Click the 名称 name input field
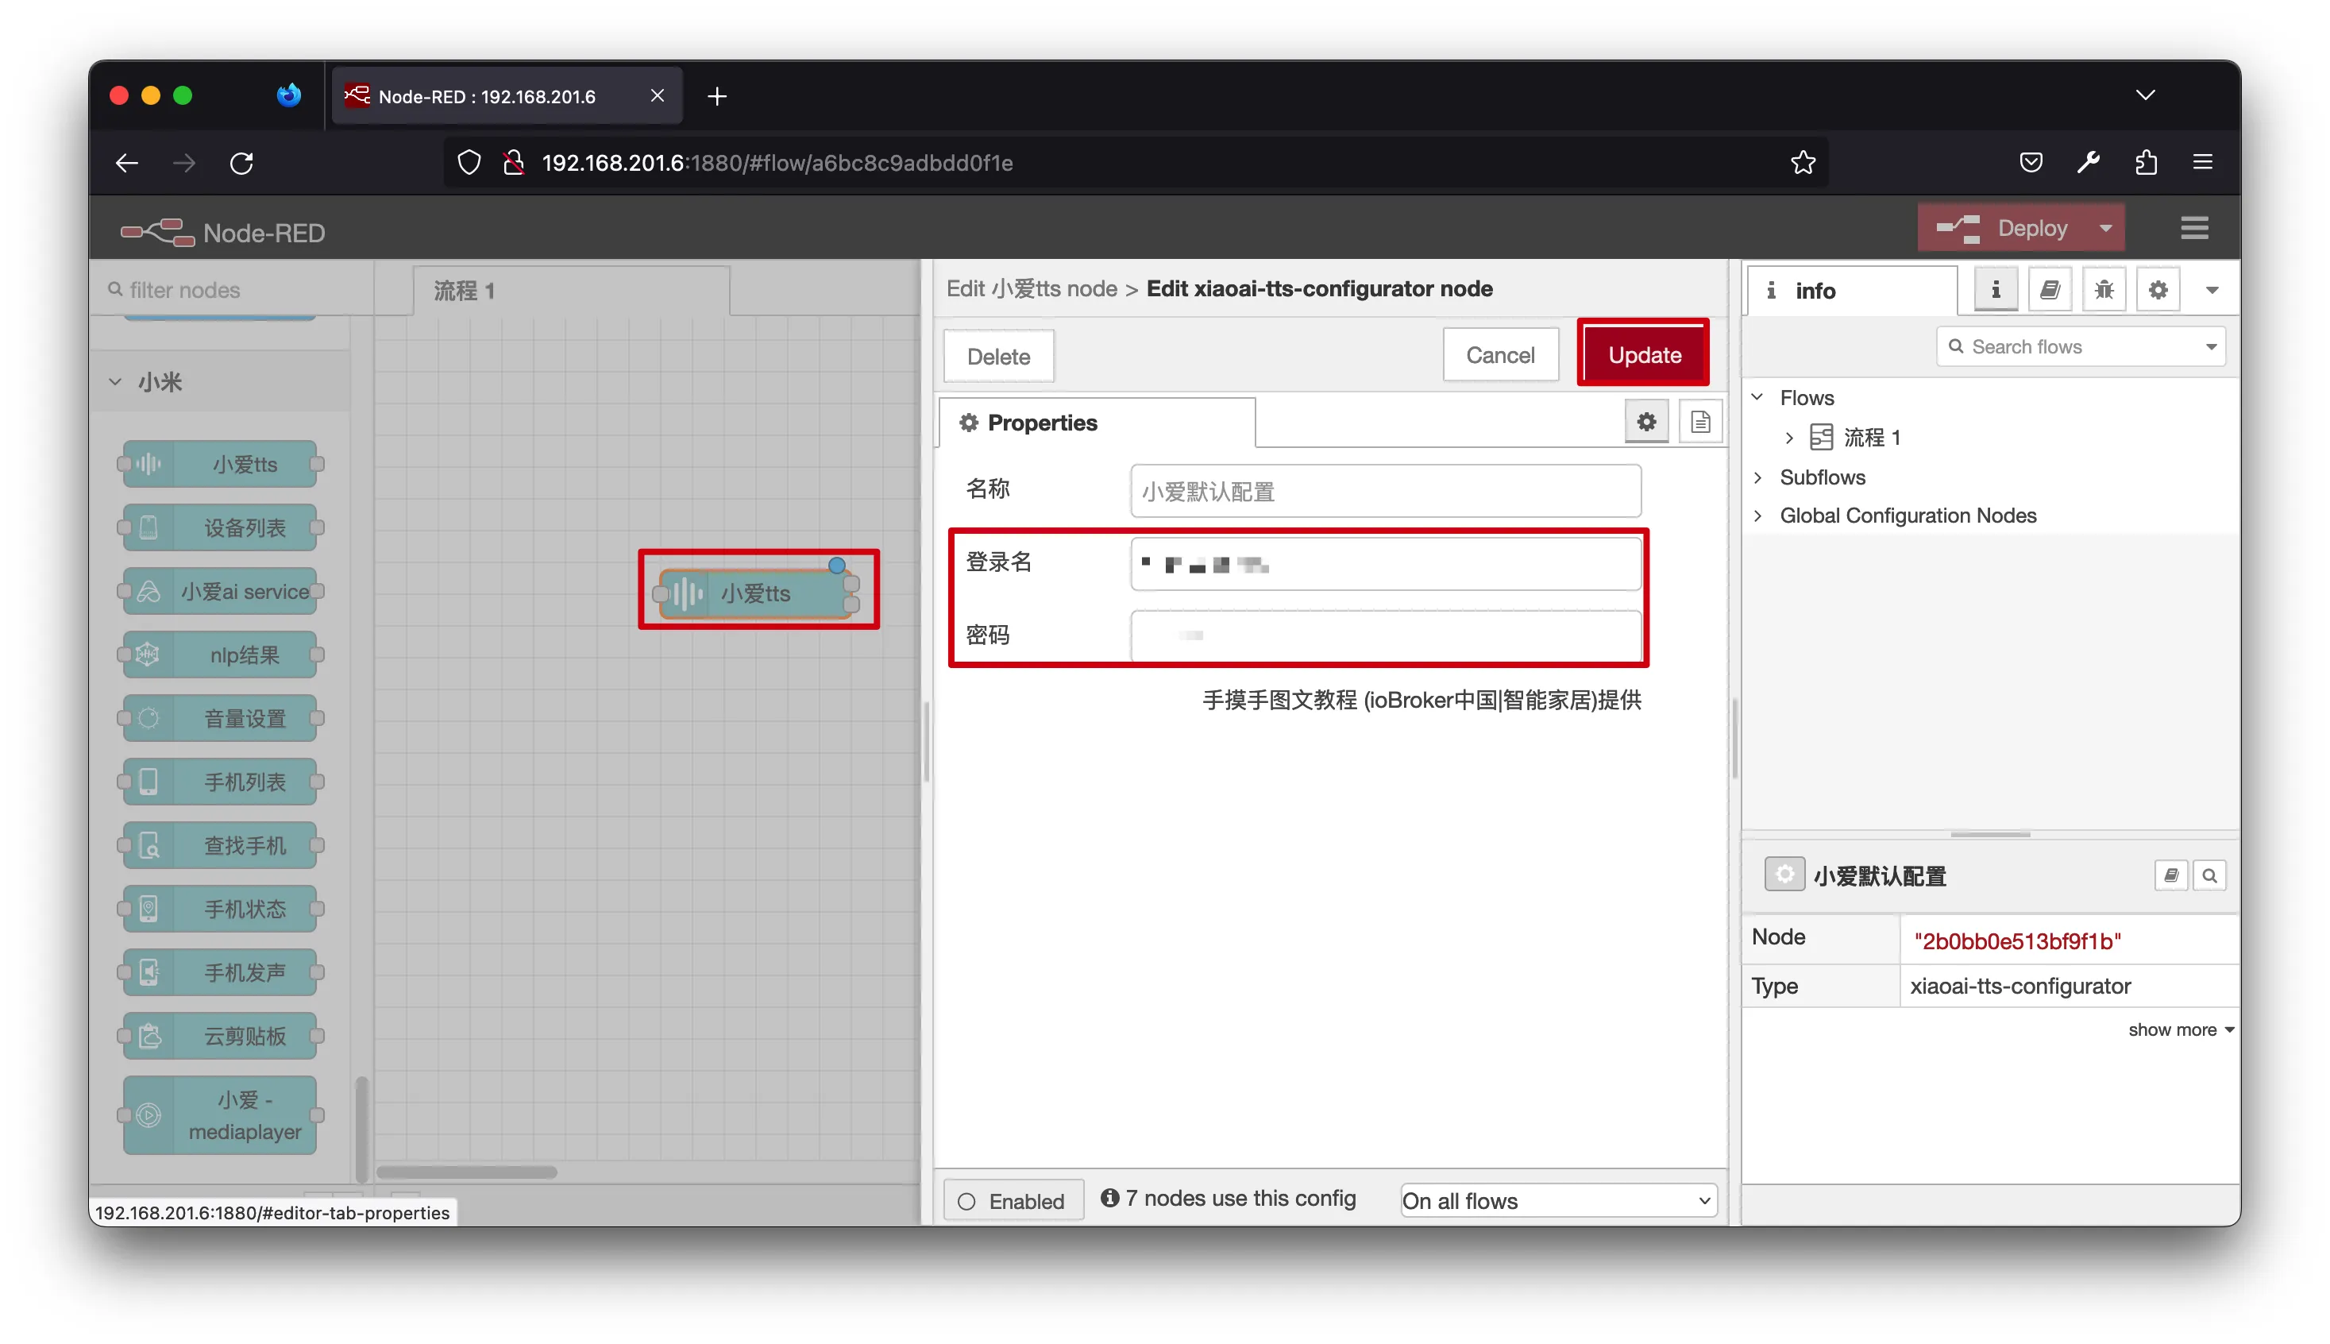The image size is (2330, 1344). tap(1384, 491)
